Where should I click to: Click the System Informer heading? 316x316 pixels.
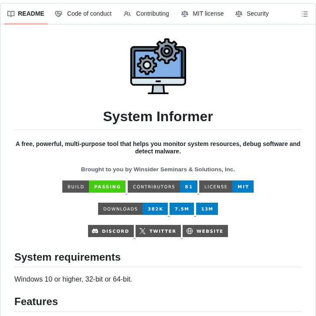coord(158,116)
